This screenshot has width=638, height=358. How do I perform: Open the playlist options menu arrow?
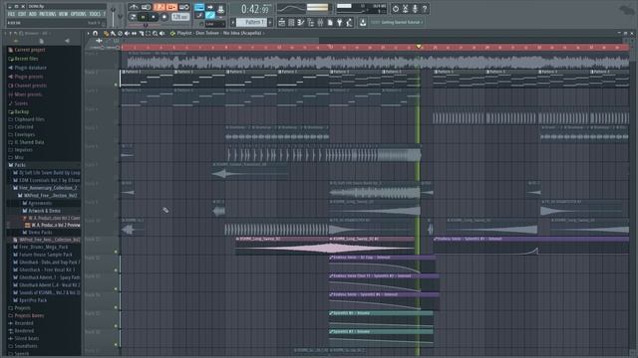pyautogui.click(x=89, y=33)
